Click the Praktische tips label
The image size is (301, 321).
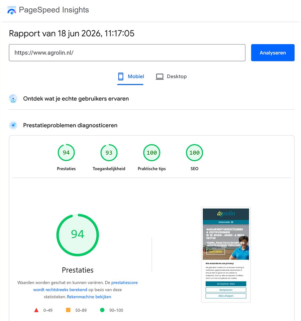(152, 169)
